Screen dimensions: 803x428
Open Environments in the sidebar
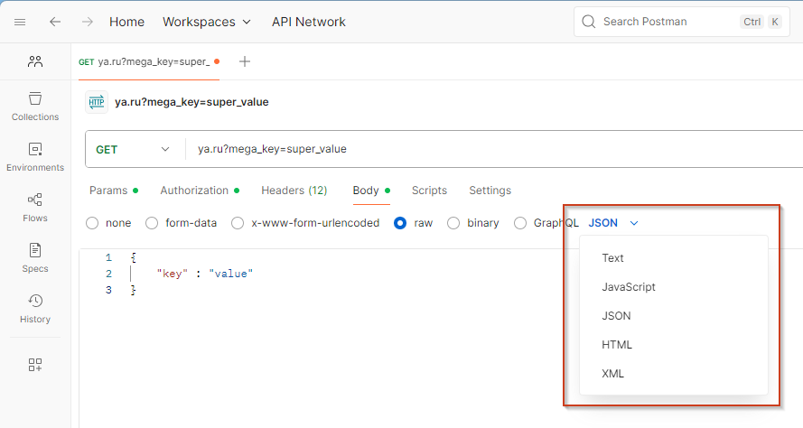coord(35,157)
